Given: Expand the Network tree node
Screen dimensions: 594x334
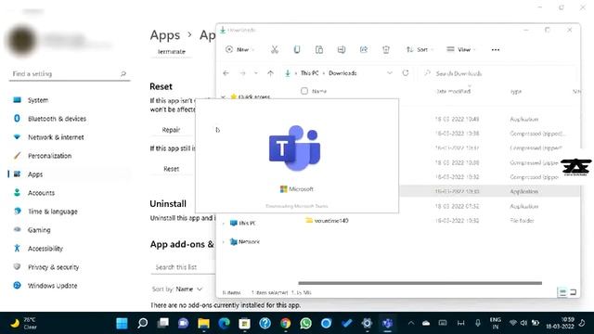Looking at the screenshot, I should point(224,241).
